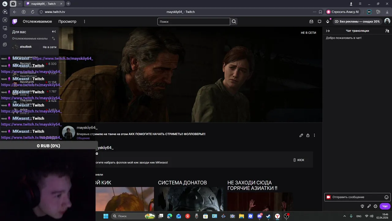Image resolution: width=392 pixels, height=221 pixels.
Task: Click the taskbar Поиск search box
Action: click(x=133, y=216)
